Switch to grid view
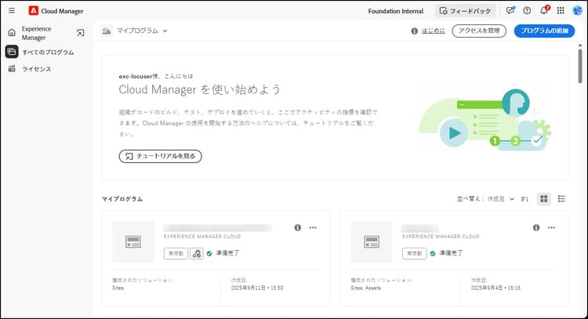 pyautogui.click(x=544, y=198)
